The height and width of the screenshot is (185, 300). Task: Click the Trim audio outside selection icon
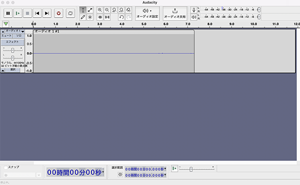[99, 17]
